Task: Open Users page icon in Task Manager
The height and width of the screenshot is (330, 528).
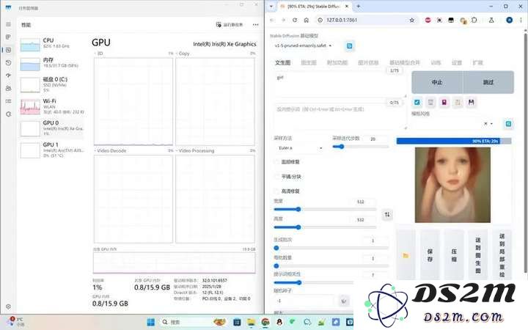Action: [8, 88]
